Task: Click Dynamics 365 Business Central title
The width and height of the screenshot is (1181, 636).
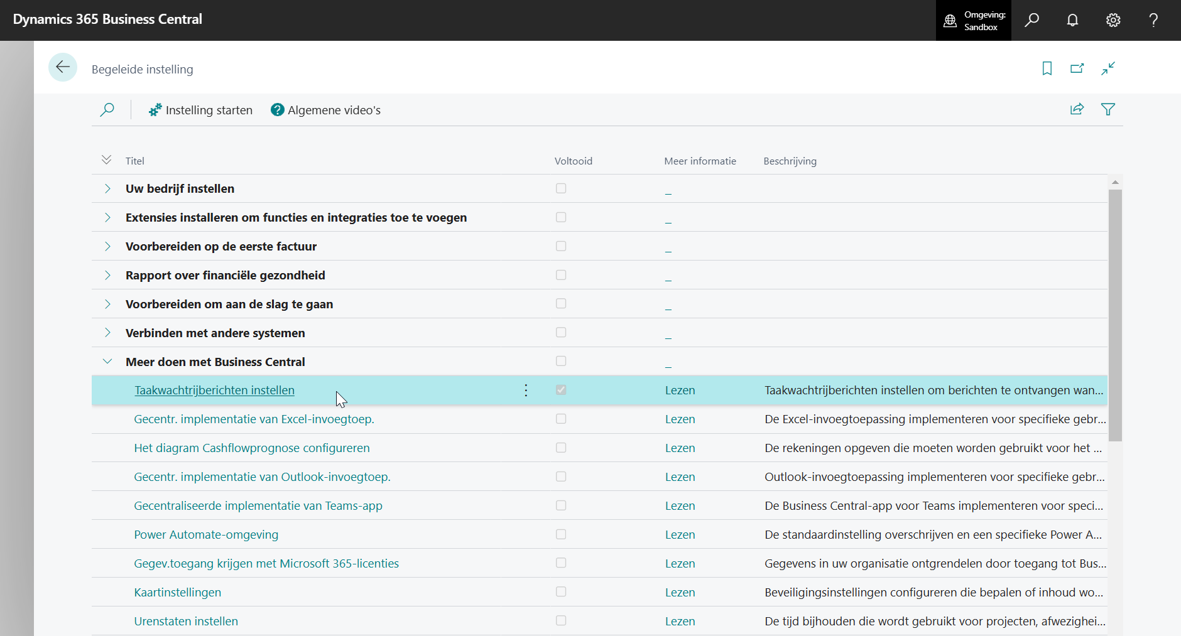Action: pos(107,19)
